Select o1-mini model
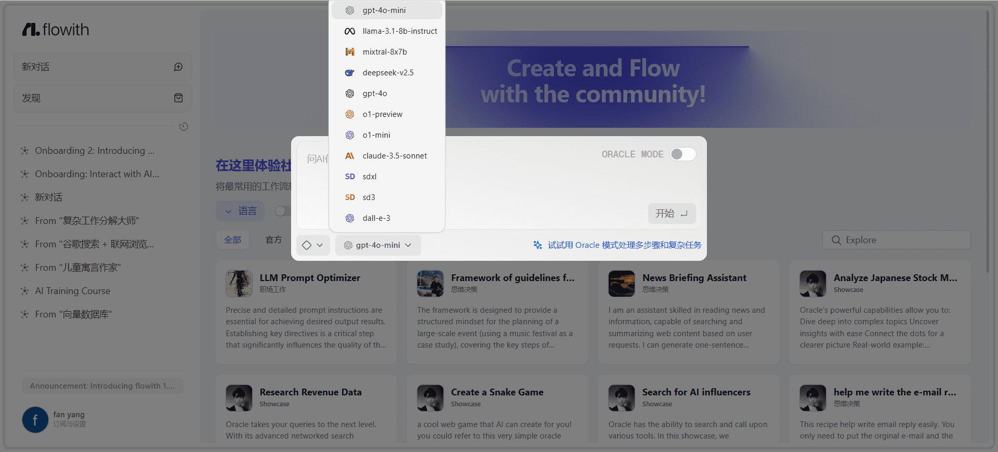The height and width of the screenshot is (452, 998). (x=387, y=135)
